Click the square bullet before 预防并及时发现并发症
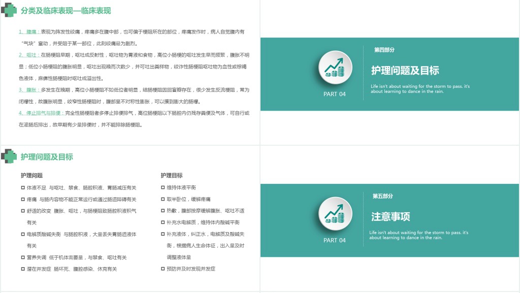Screen dimensions: 520x293 [x=163, y=269]
